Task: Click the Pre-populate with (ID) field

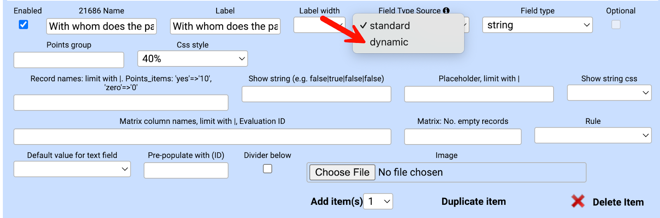Action: [x=186, y=171]
